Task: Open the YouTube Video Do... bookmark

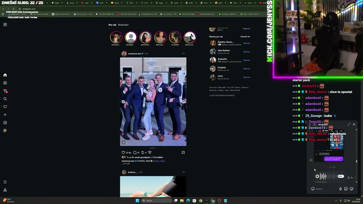Action: coord(206,14)
